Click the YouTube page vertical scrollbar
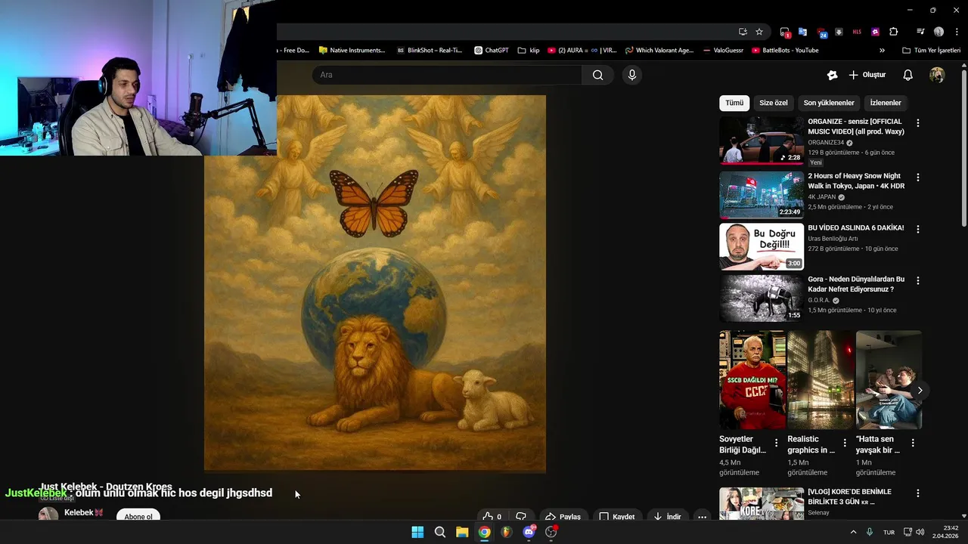 pyautogui.click(x=963, y=147)
